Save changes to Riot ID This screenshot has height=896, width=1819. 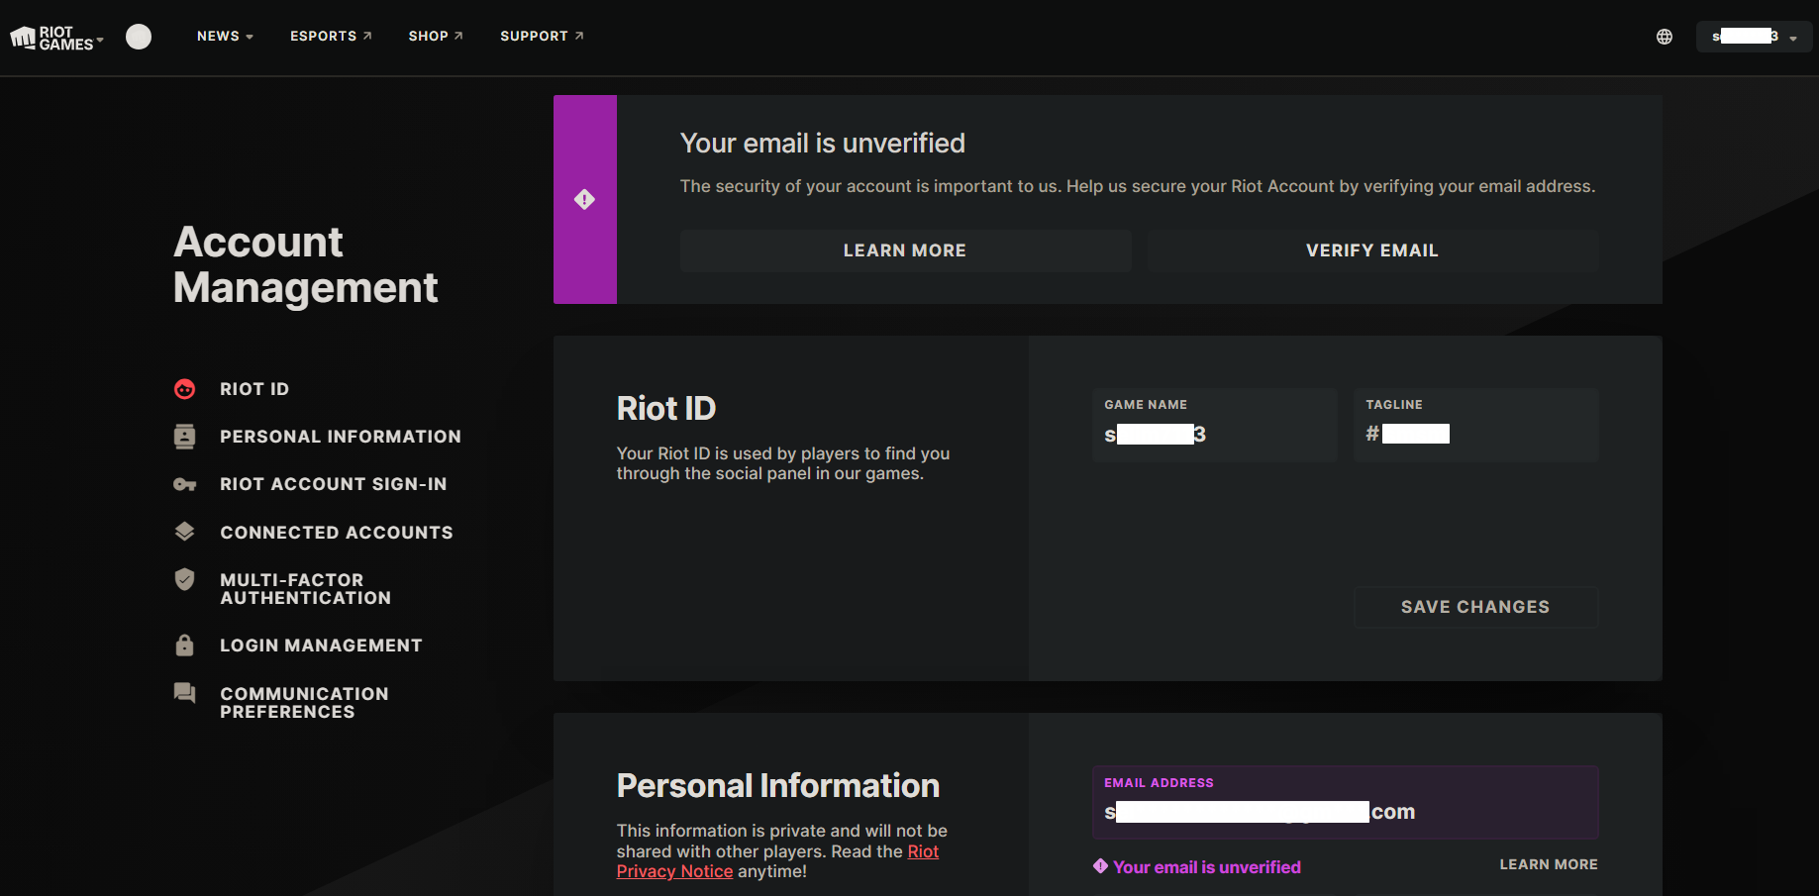(1475, 607)
